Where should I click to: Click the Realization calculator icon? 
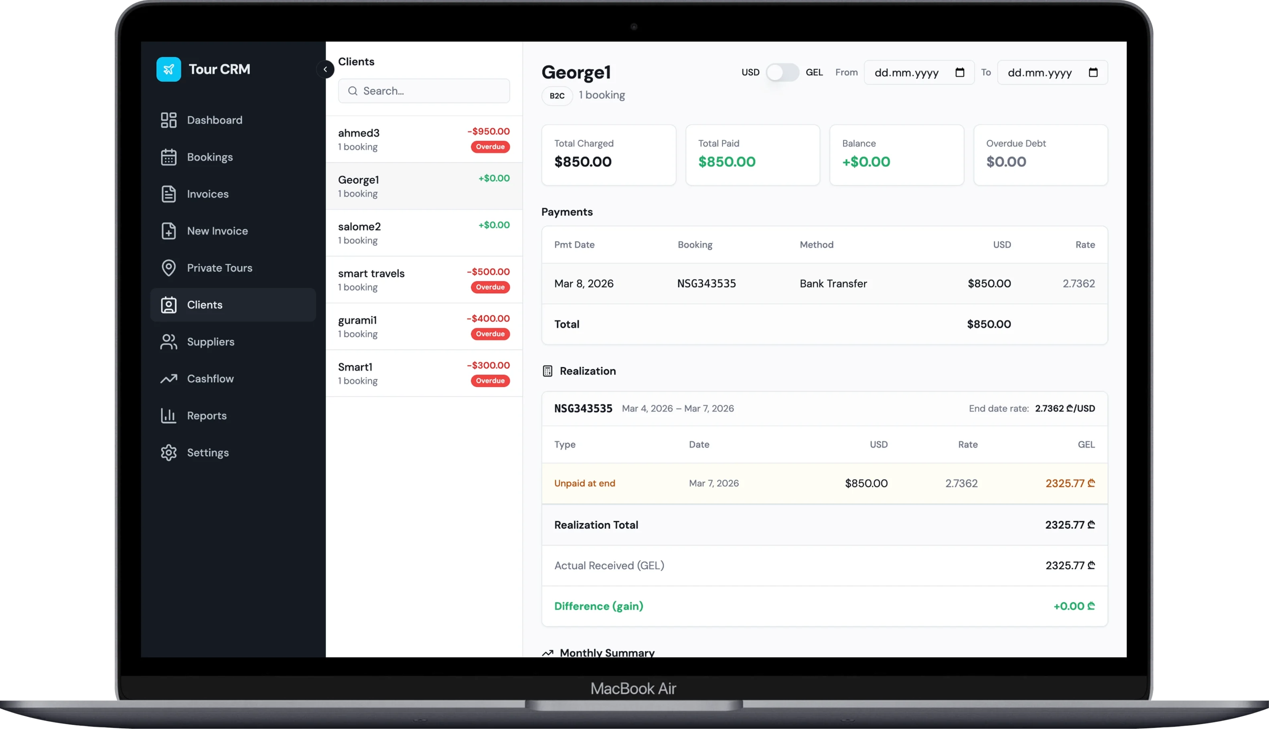(547, 371)
